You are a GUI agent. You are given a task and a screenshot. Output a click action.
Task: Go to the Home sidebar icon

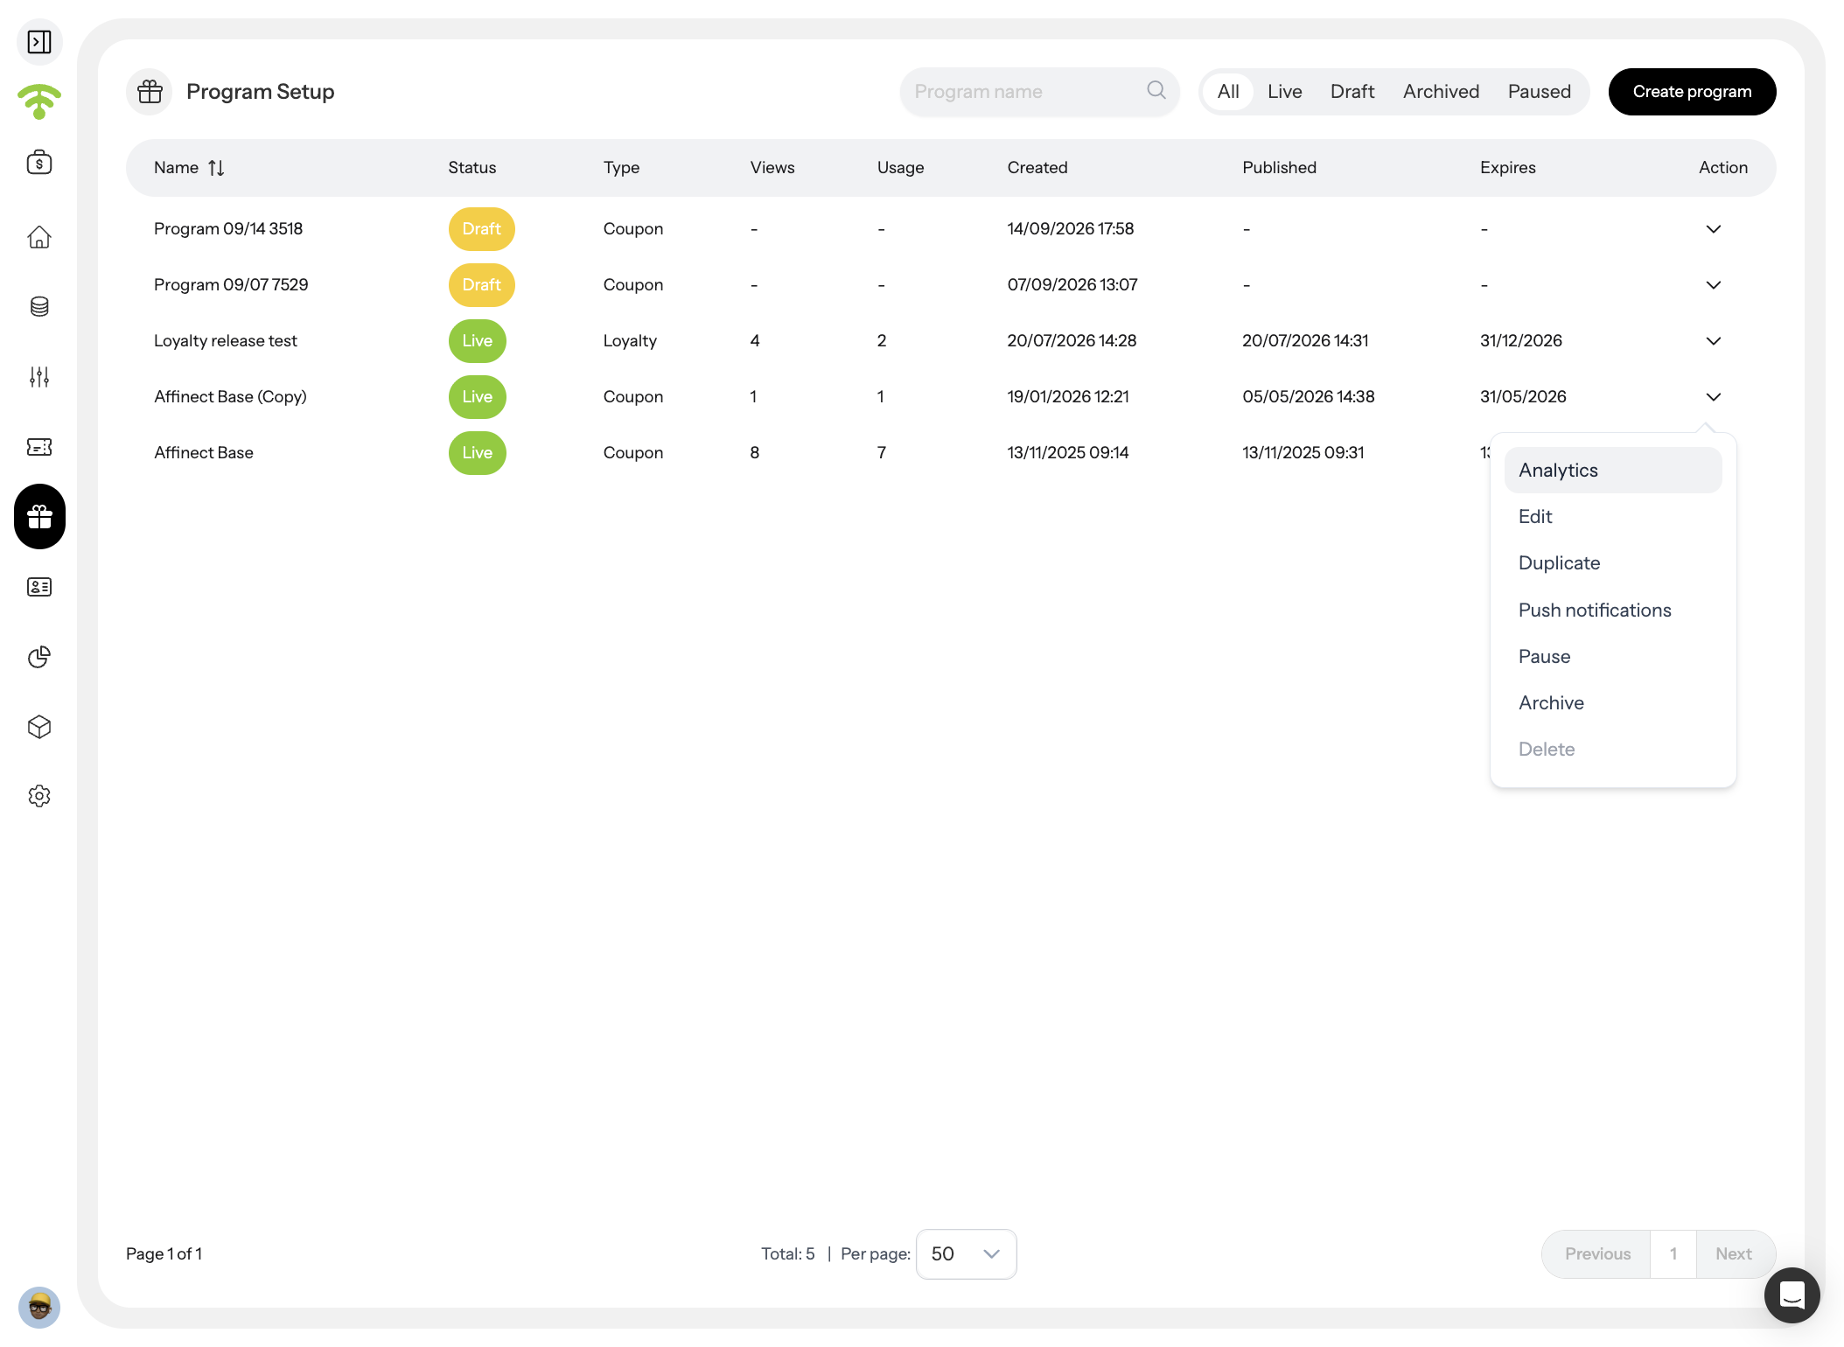tap(39, 237)
